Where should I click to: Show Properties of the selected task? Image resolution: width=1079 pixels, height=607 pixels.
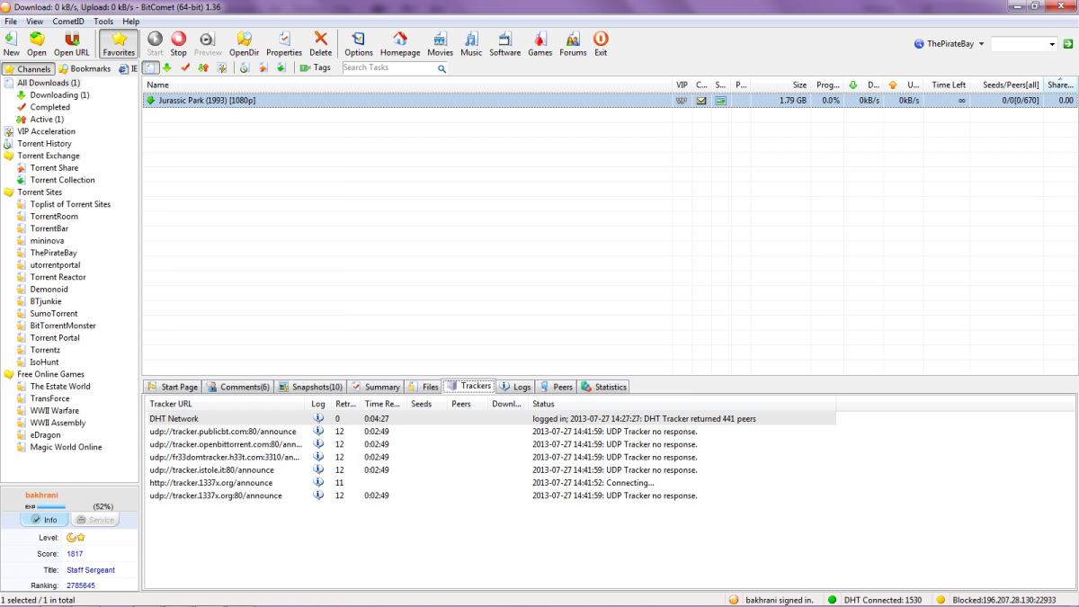284,43
